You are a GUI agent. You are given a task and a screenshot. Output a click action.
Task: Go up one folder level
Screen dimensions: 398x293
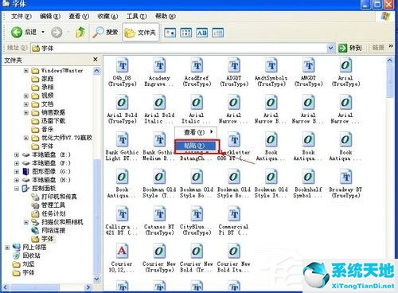(80, 33)
